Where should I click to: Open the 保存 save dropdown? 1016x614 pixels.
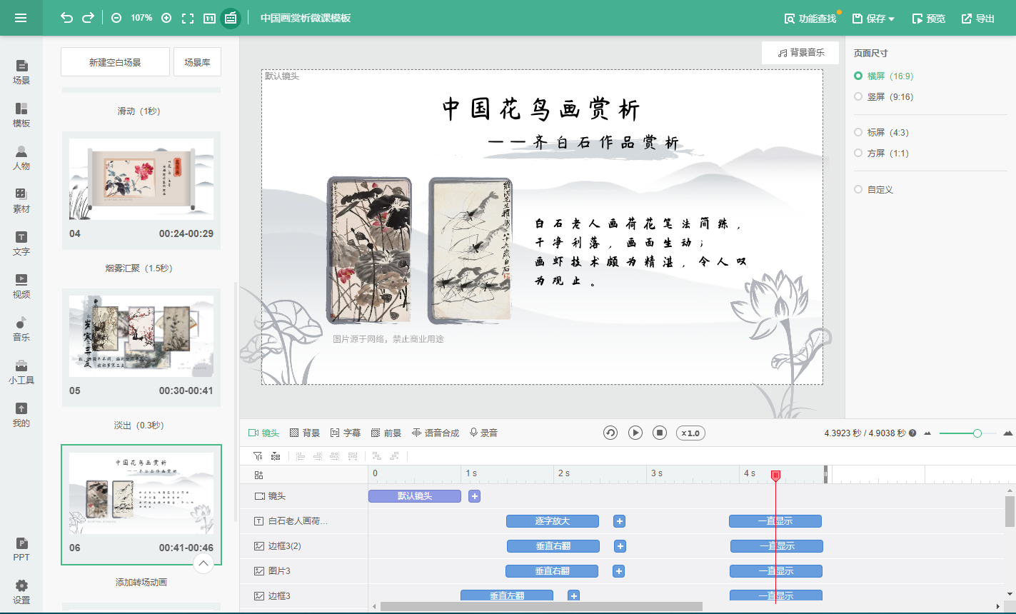click(x=873, y=19)
